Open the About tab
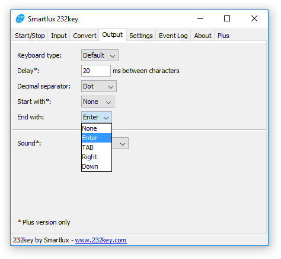The image size is (281, 259). [203, 36]
